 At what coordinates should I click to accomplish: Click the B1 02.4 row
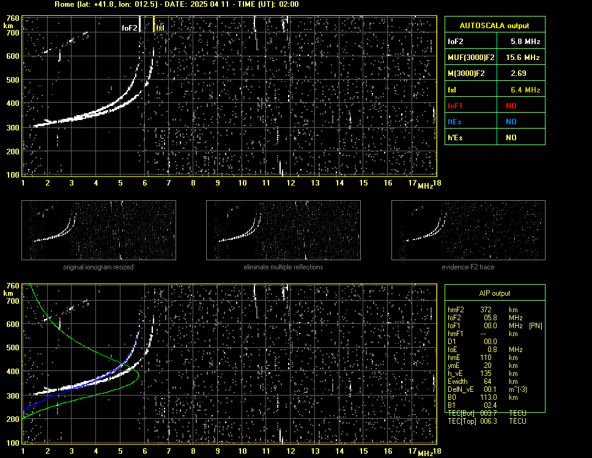pos(472,405)
